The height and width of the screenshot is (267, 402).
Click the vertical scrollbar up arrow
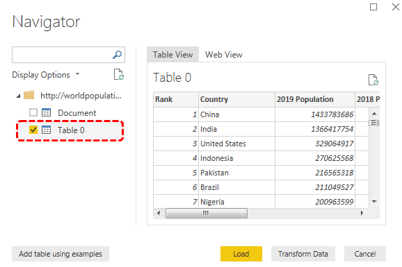(x=374, y=114)
